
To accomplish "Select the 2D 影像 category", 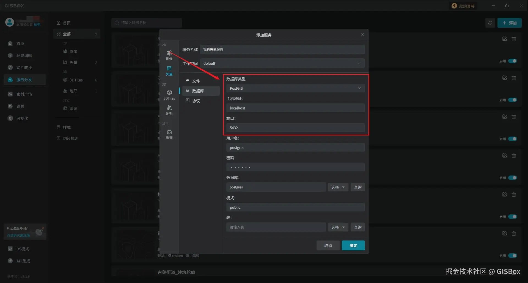I will point(77,51).
